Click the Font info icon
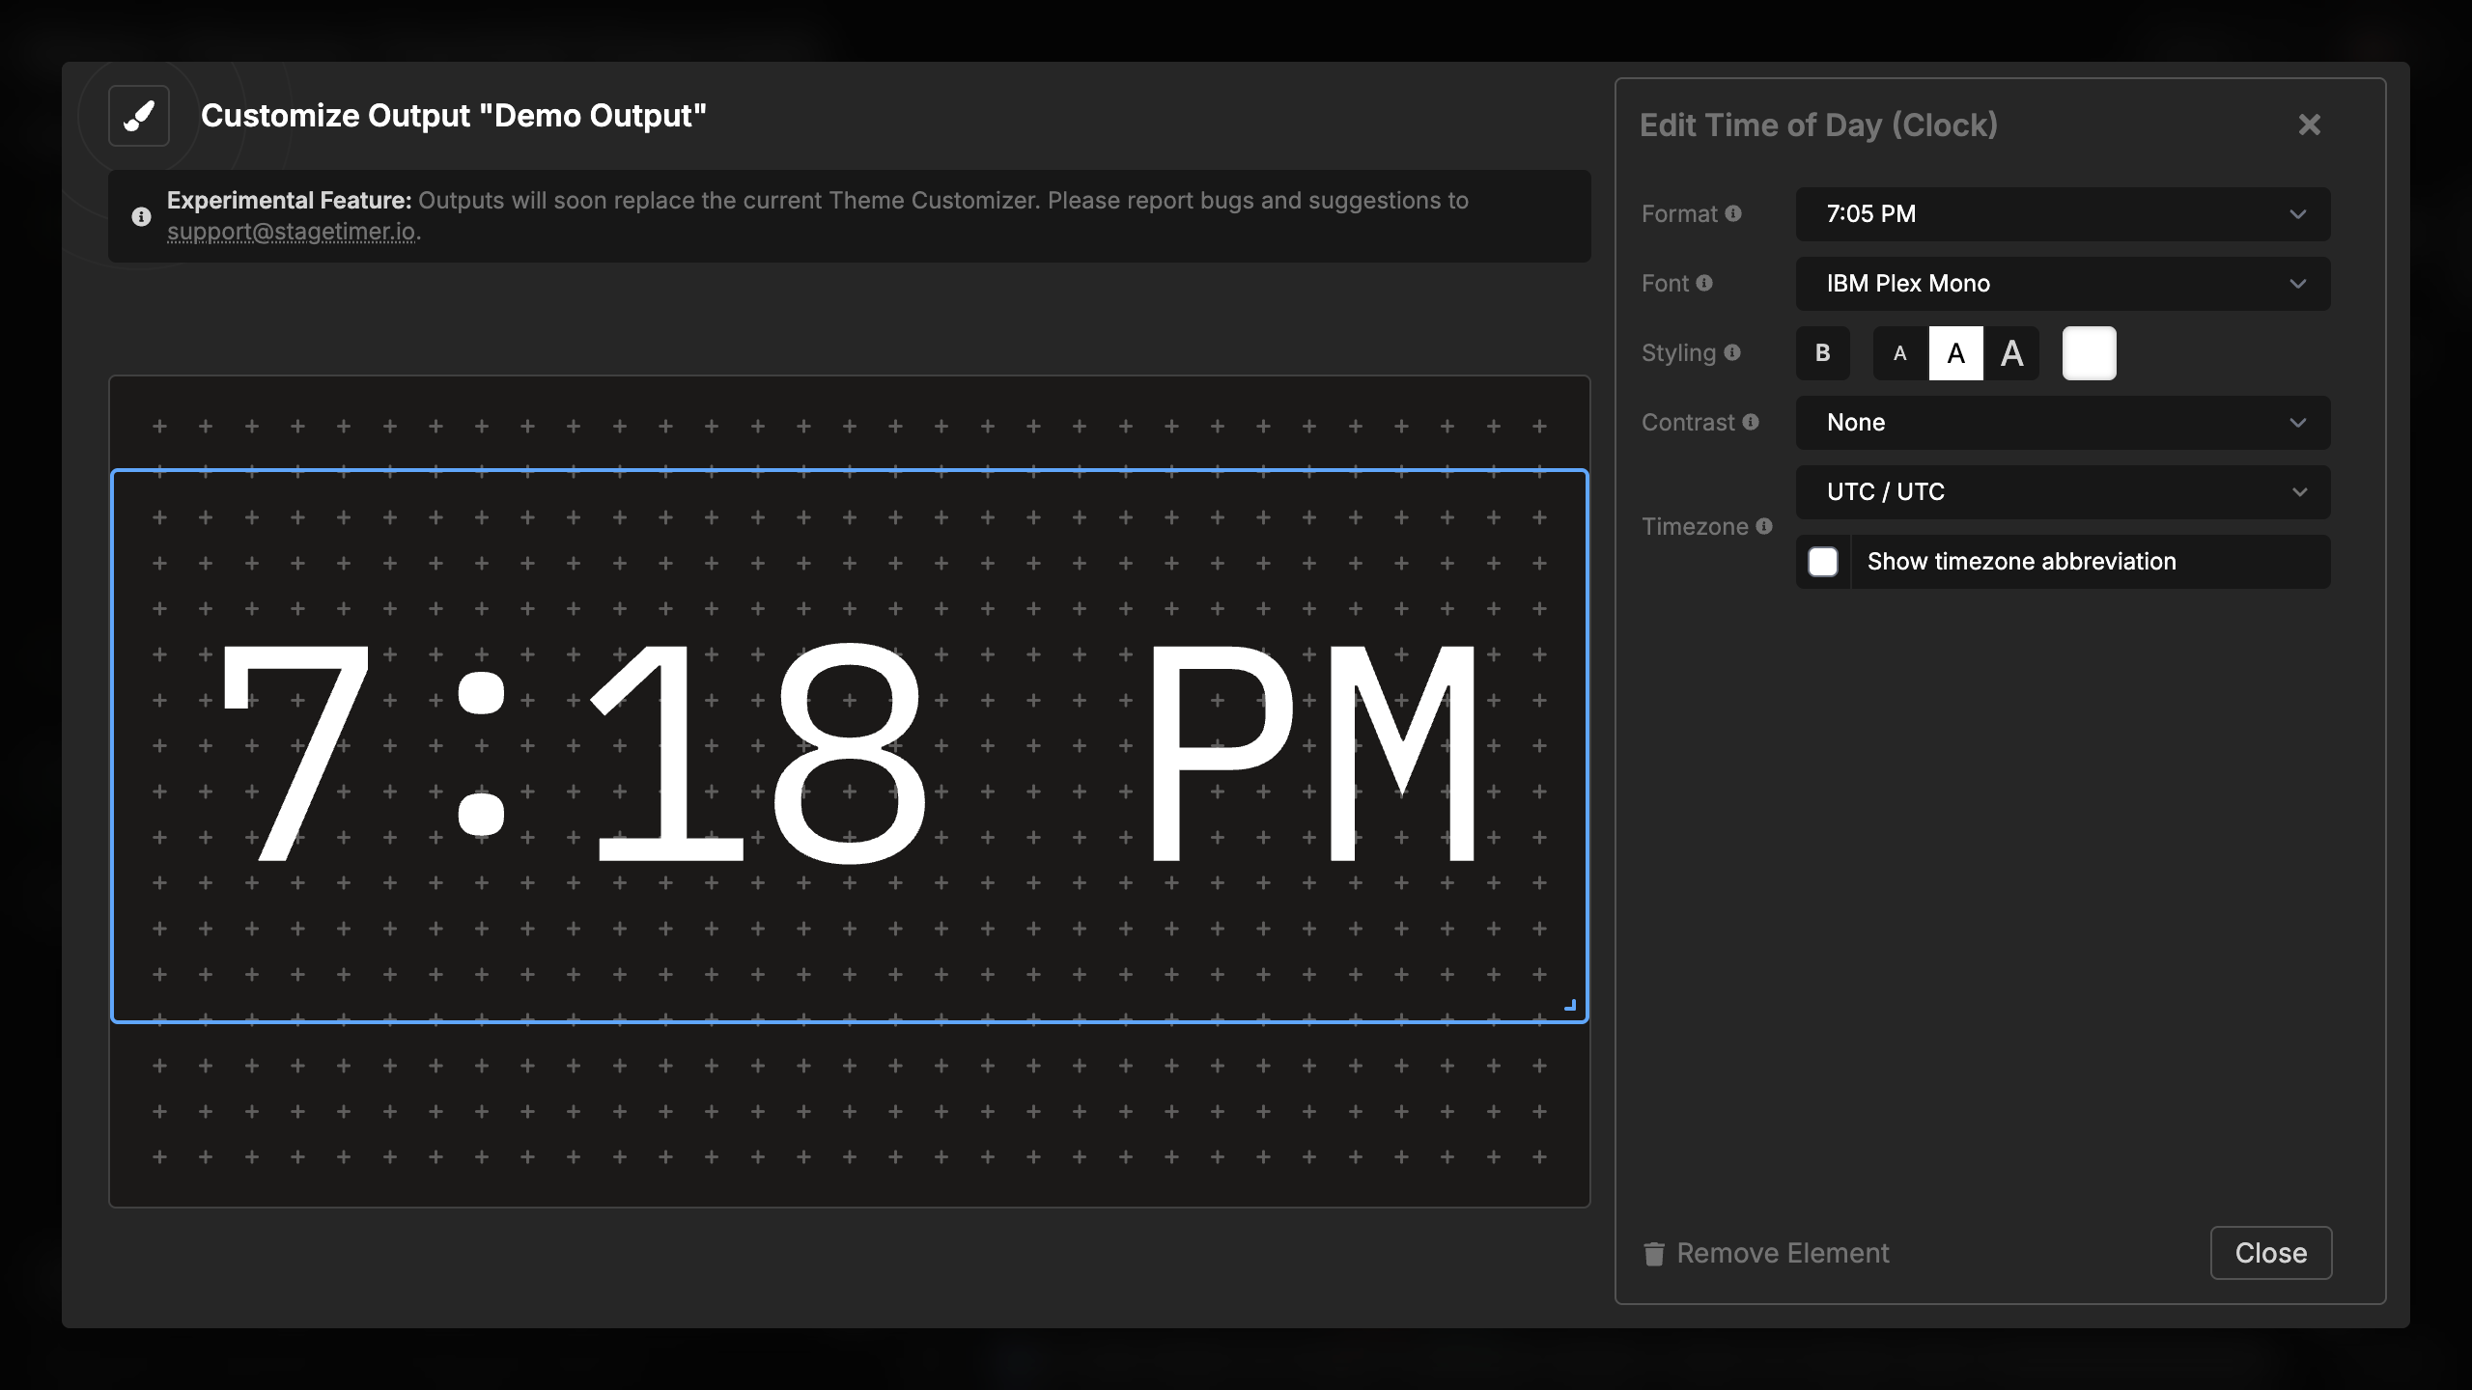This screenshot has width=2472, height=1390. tap(1705, 283)
